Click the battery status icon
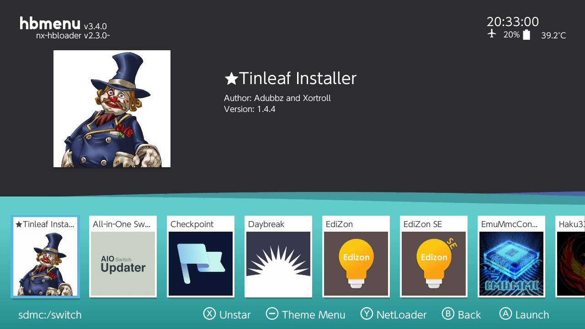This screenshot has width=585, height=329. click(526, 35)
